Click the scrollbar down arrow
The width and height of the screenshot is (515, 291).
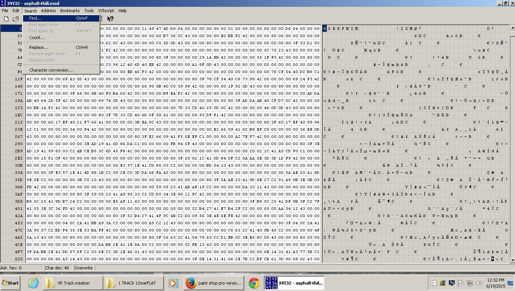click(512, 260)
